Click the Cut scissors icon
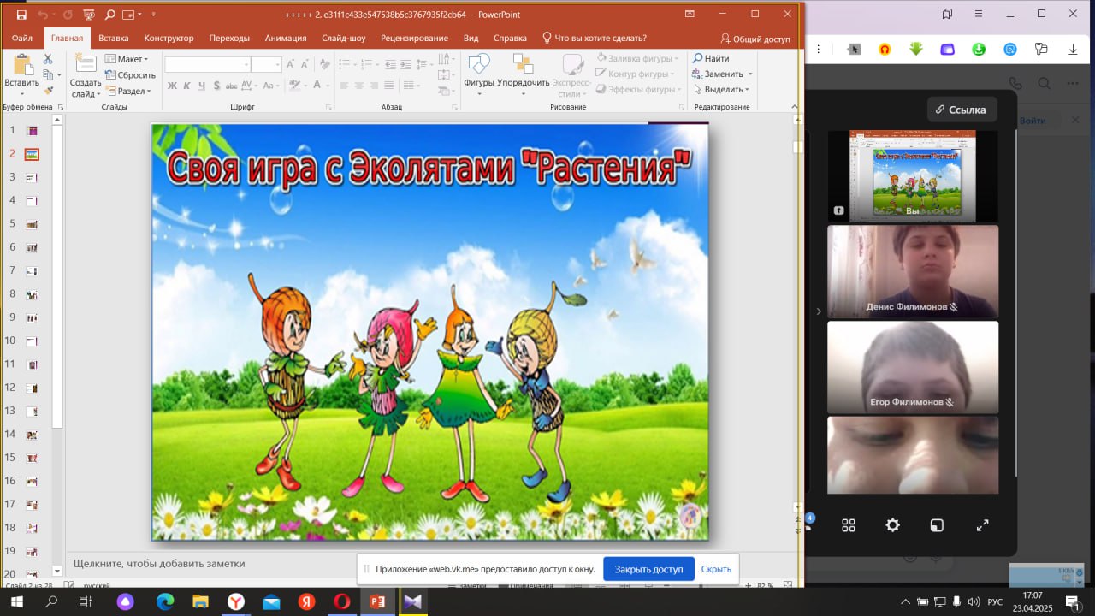1095x616 pixels. click(x=48, y=59)
